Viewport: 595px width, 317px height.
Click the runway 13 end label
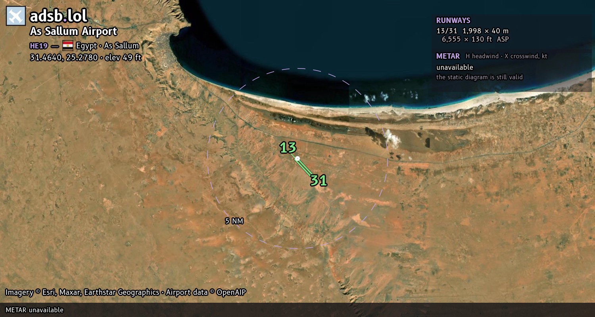pos(288,147)
